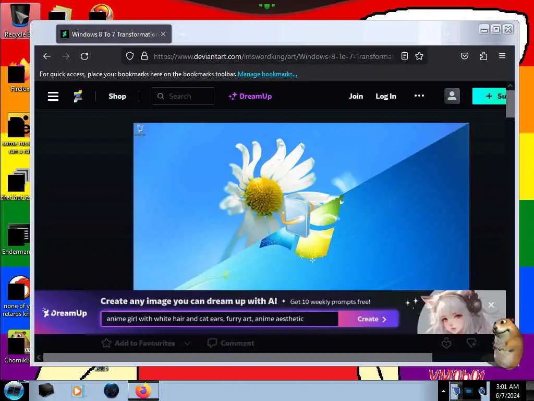Expand the Add to Favourites dropdown chevron
The height and width of the screenshot is (401, 534).
187,344
